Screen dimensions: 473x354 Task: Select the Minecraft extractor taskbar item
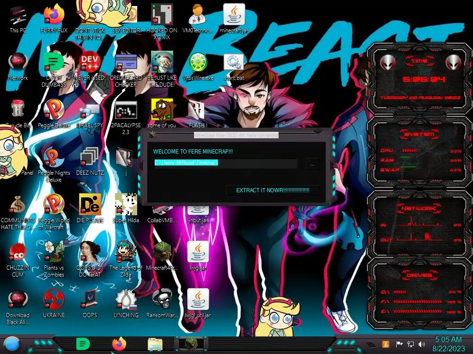click(191, 344)
